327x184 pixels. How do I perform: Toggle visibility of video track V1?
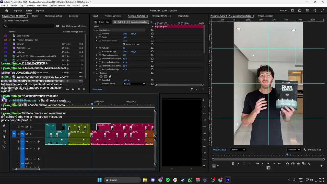(x=30, y=134)
